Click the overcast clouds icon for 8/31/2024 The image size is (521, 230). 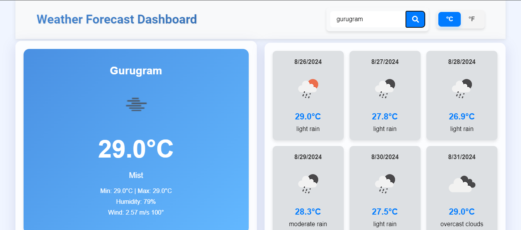coord(462,184)
